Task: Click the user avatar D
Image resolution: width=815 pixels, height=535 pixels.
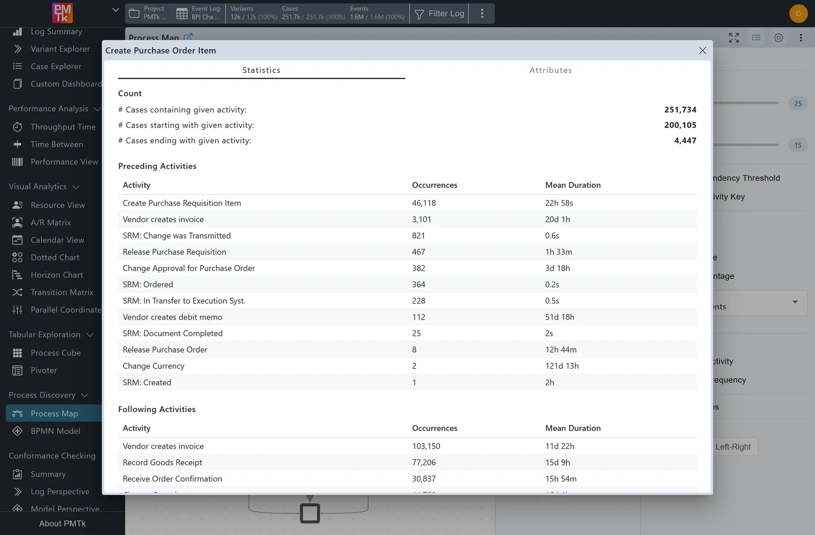Action: [798, 13]
